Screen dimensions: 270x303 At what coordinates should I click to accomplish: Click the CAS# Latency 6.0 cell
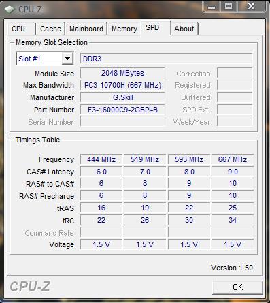(101, 172)
